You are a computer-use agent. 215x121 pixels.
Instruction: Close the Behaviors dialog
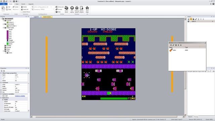pyautogui.click(x=205, y=43)
